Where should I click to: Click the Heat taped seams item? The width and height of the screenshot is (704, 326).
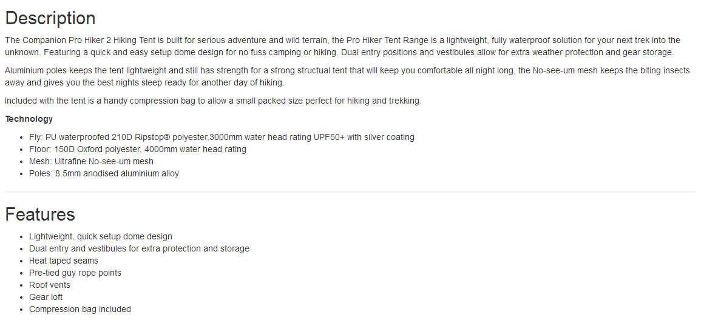click(x=64, y=261)
